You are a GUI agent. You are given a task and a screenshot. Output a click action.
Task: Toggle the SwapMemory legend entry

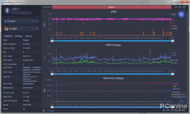click(x=178, y=95)
